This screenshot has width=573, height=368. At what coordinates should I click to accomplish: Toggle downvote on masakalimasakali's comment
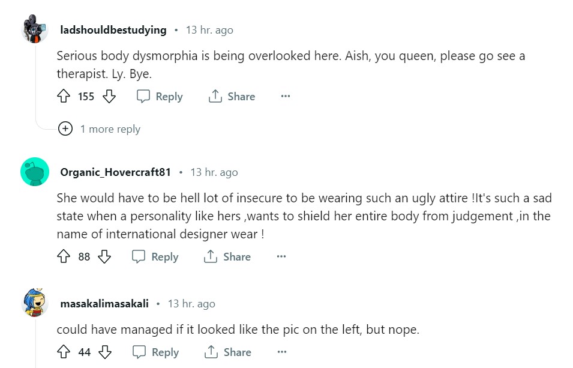pyautogui.click(x=105, y=352)
